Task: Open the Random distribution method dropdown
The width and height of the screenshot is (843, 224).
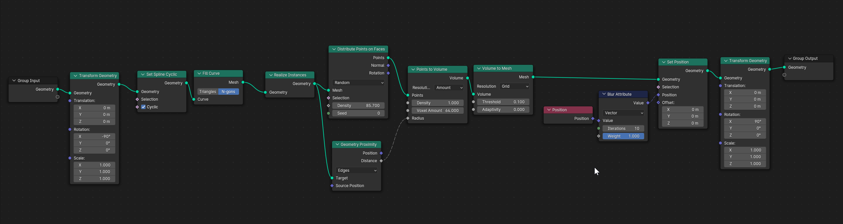Action: 358,83
